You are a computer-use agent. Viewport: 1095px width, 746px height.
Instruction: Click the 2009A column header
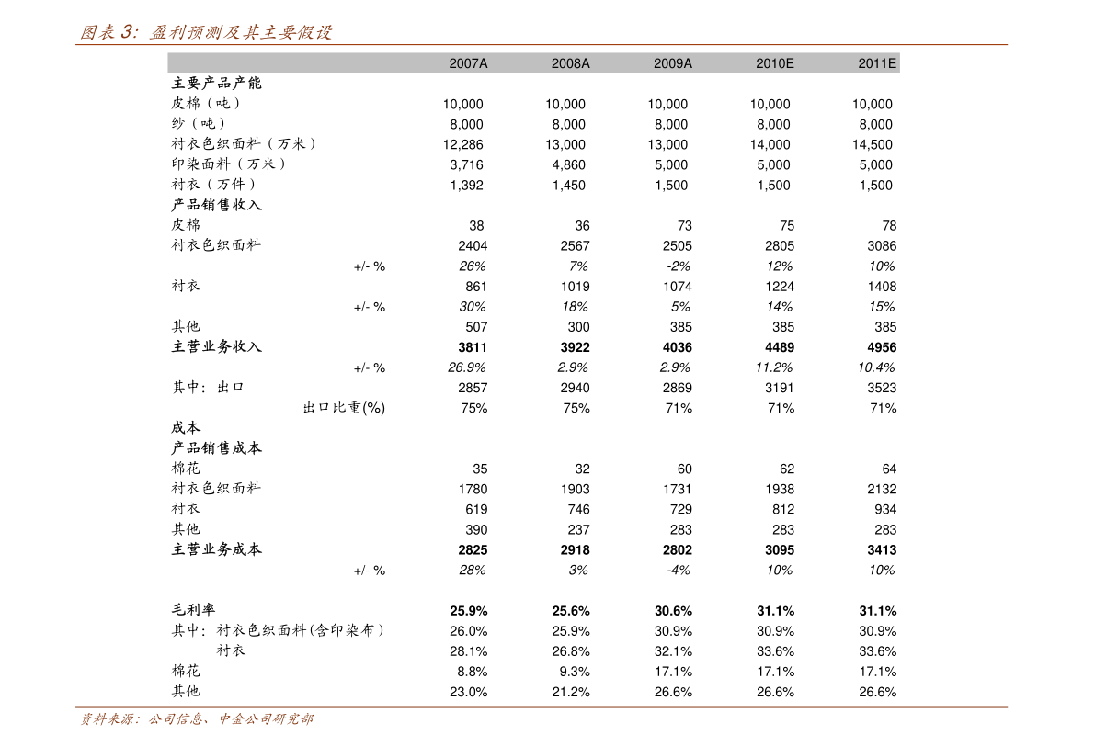tap(672, 63)
